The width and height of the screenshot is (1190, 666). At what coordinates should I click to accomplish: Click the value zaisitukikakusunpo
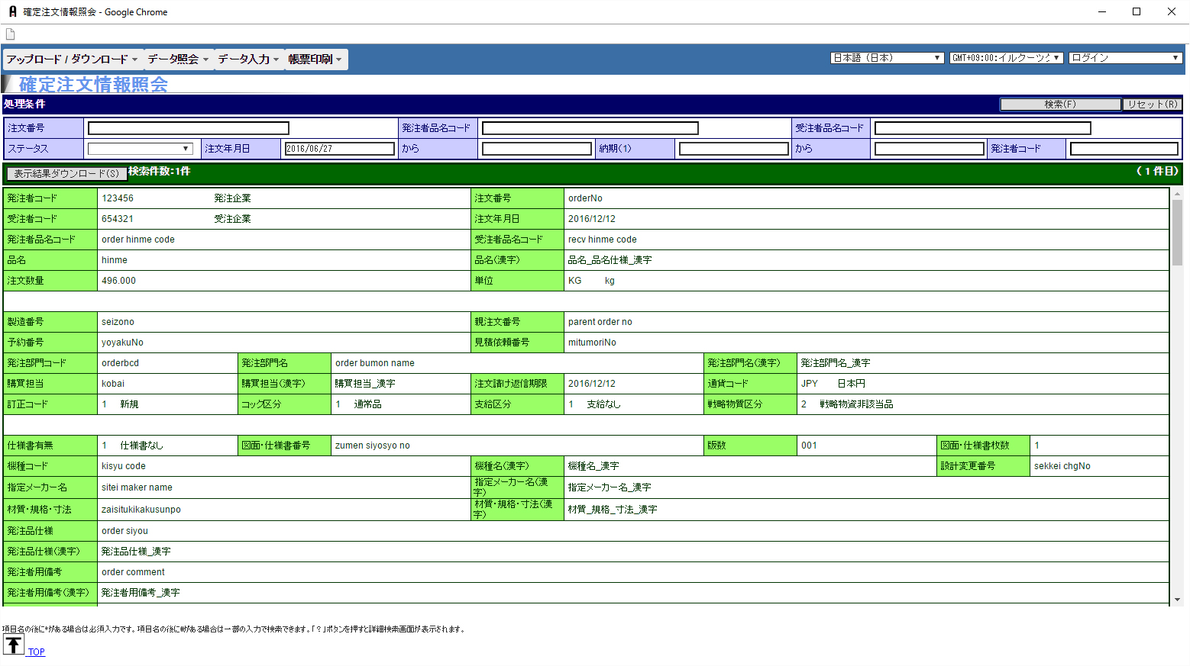click(x=141, y=510)
